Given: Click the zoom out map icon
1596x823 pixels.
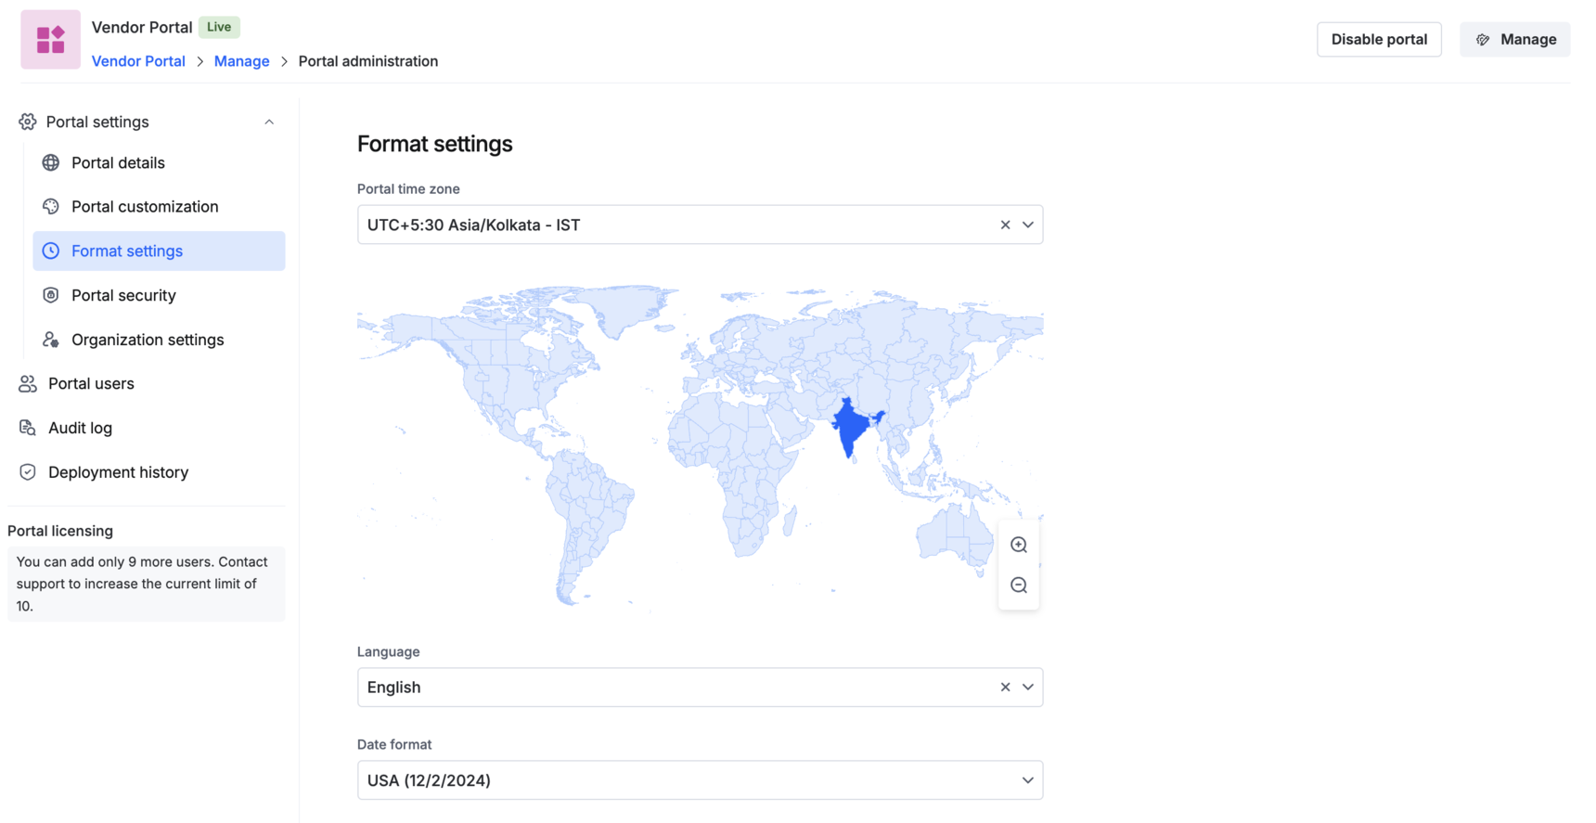Looking at the screenshot, I should tap(1018, 585).
